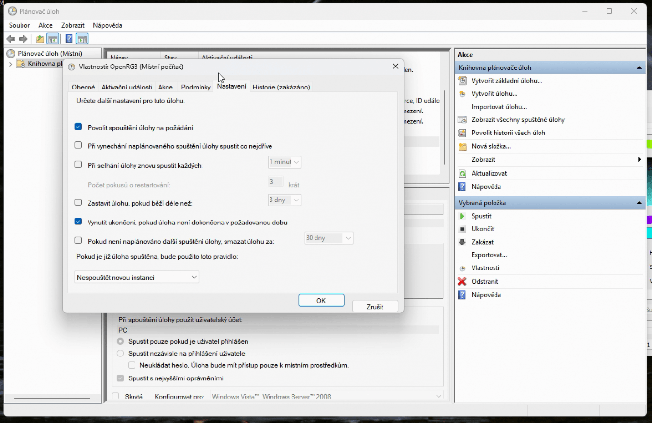652x423 pixels.
Task: Click the Zobrazit všechny spuštěné úlohy icon
Action: [462, 120]
